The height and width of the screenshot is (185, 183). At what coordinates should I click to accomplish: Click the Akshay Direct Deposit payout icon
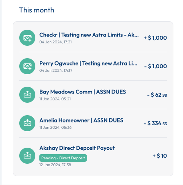[x=27, y=156]
